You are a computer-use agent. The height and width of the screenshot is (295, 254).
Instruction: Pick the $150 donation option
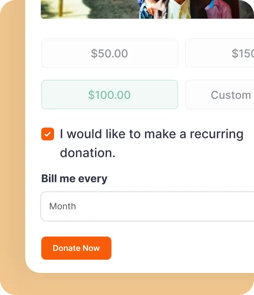[x=220, y=53]
